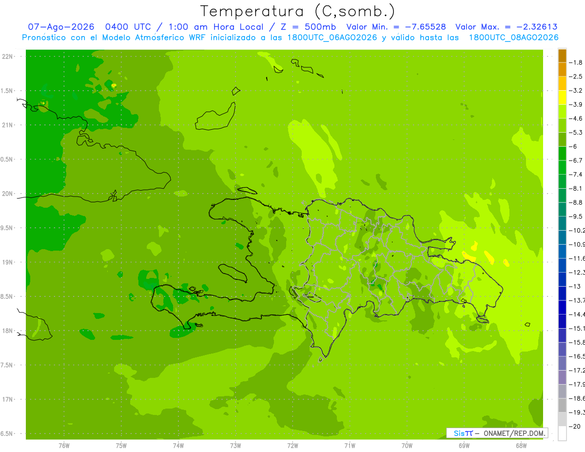Click the "-8.1" colorbar label
This screenshot has height=452, width=585.
(576, 189)
